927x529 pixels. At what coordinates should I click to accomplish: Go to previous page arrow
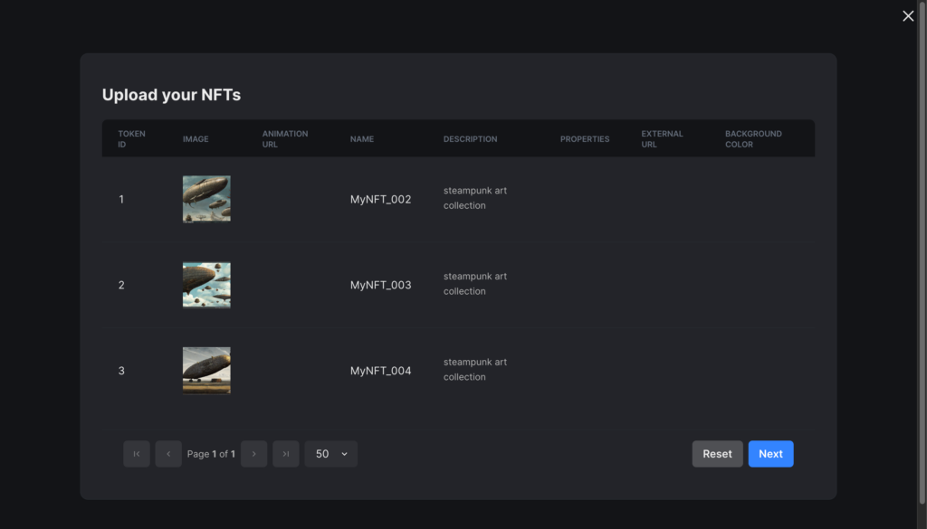(168, 453)
